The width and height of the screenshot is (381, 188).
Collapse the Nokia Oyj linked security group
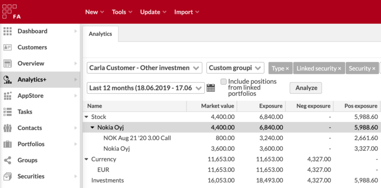[x=92, y=128]
